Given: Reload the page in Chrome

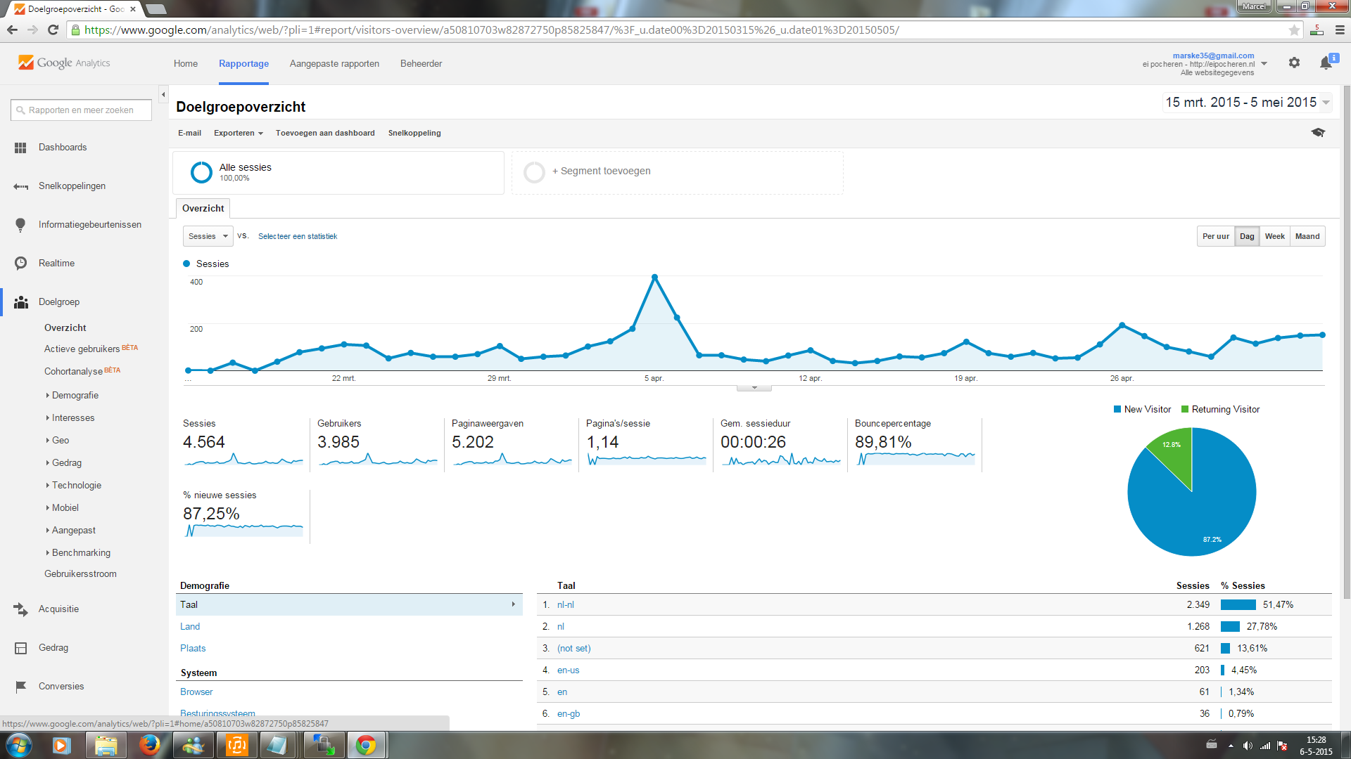Looking at the screenshot, I should pyautogui.click(x=53, y=30).
